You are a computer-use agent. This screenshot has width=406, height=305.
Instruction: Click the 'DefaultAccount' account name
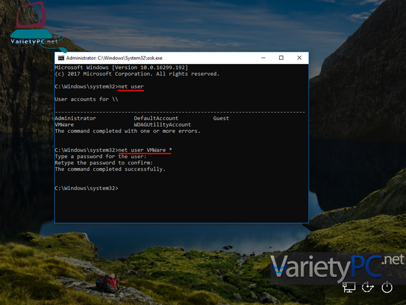[156, 119]
